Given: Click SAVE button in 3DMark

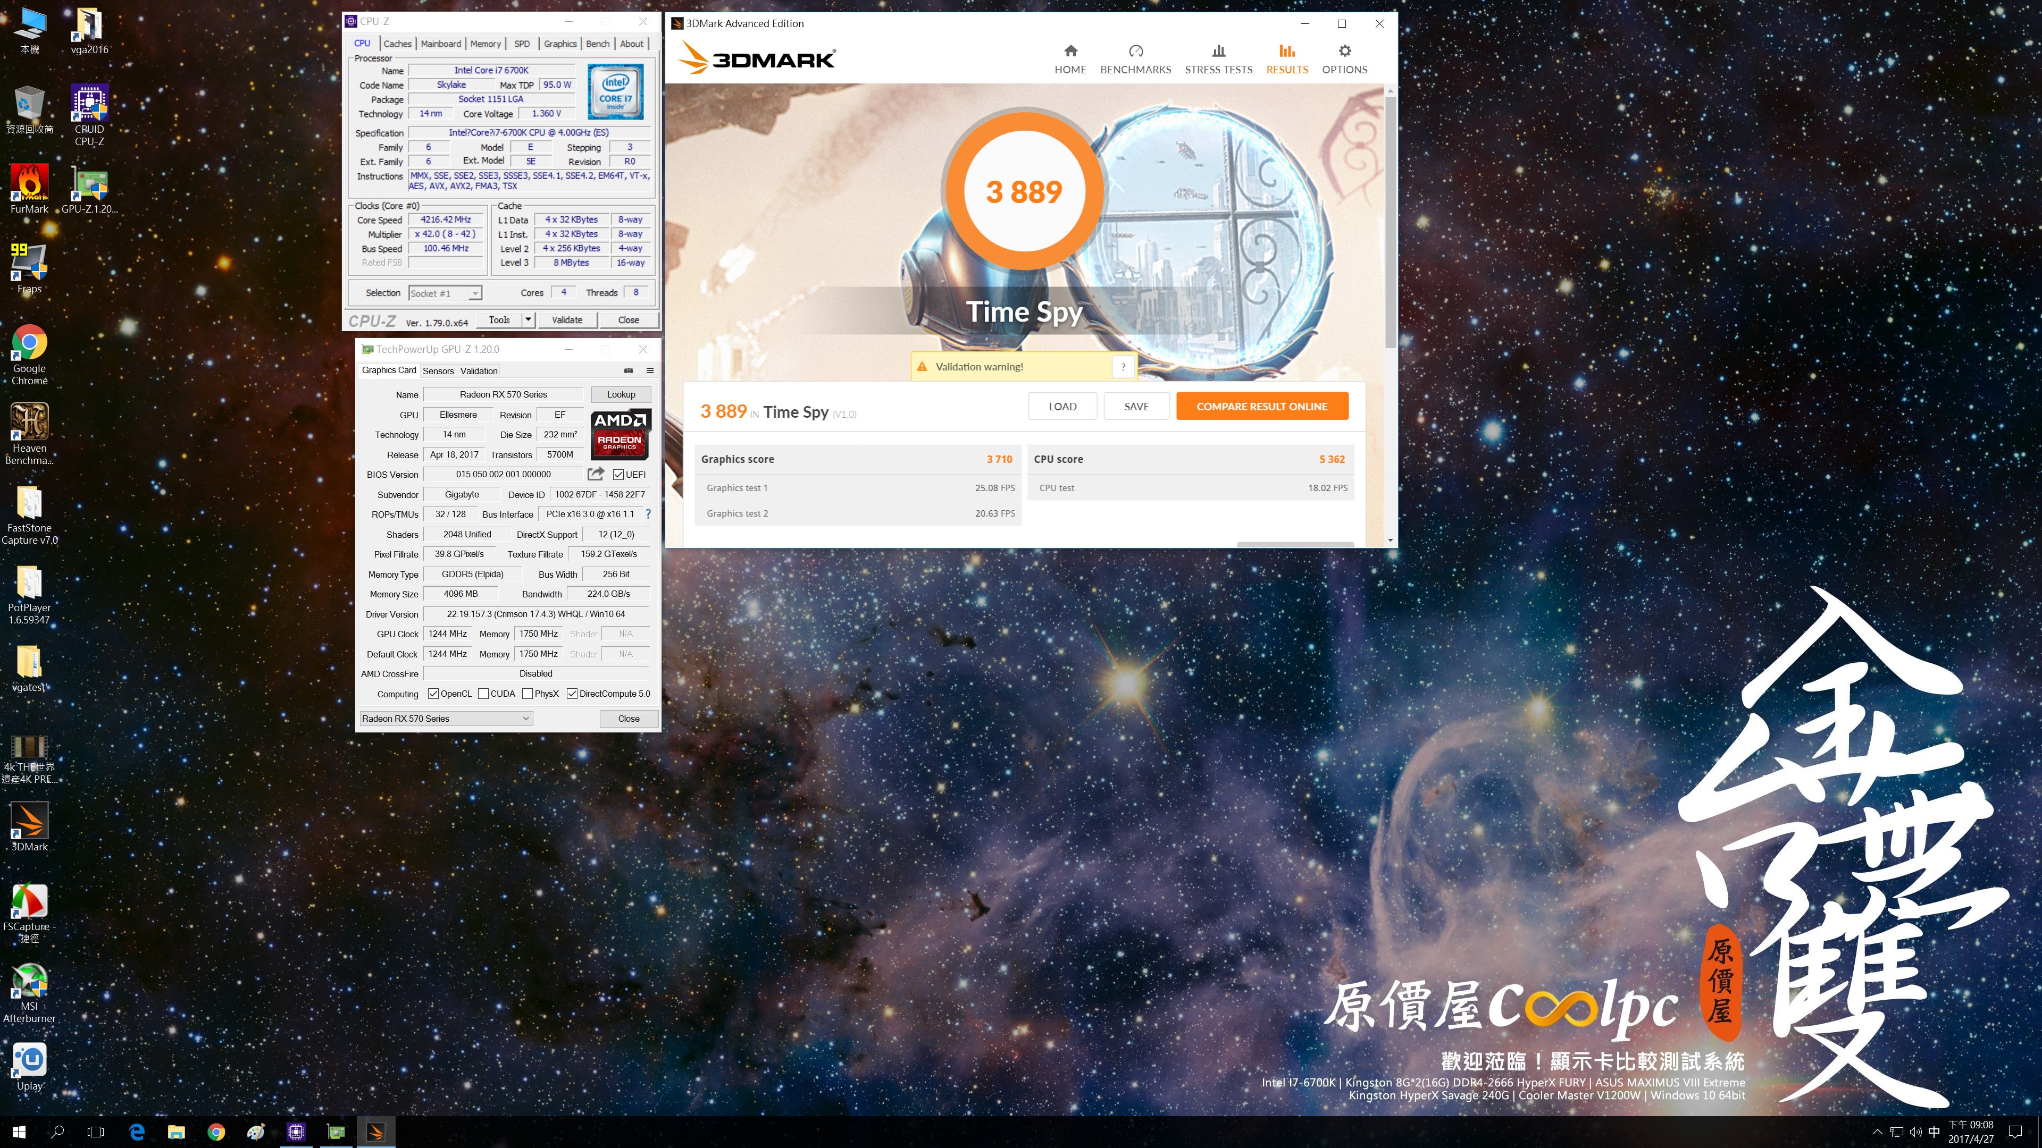Looking at the screenshot, I should [1136, 407].
